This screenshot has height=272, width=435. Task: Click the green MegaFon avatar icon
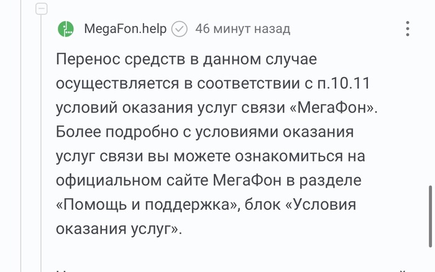65,29
